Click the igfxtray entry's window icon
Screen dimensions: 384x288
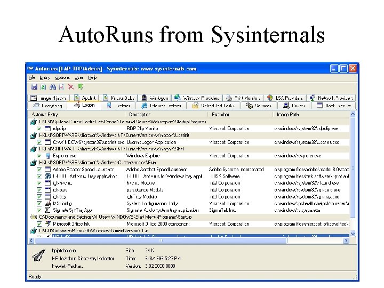click(48, 197)
